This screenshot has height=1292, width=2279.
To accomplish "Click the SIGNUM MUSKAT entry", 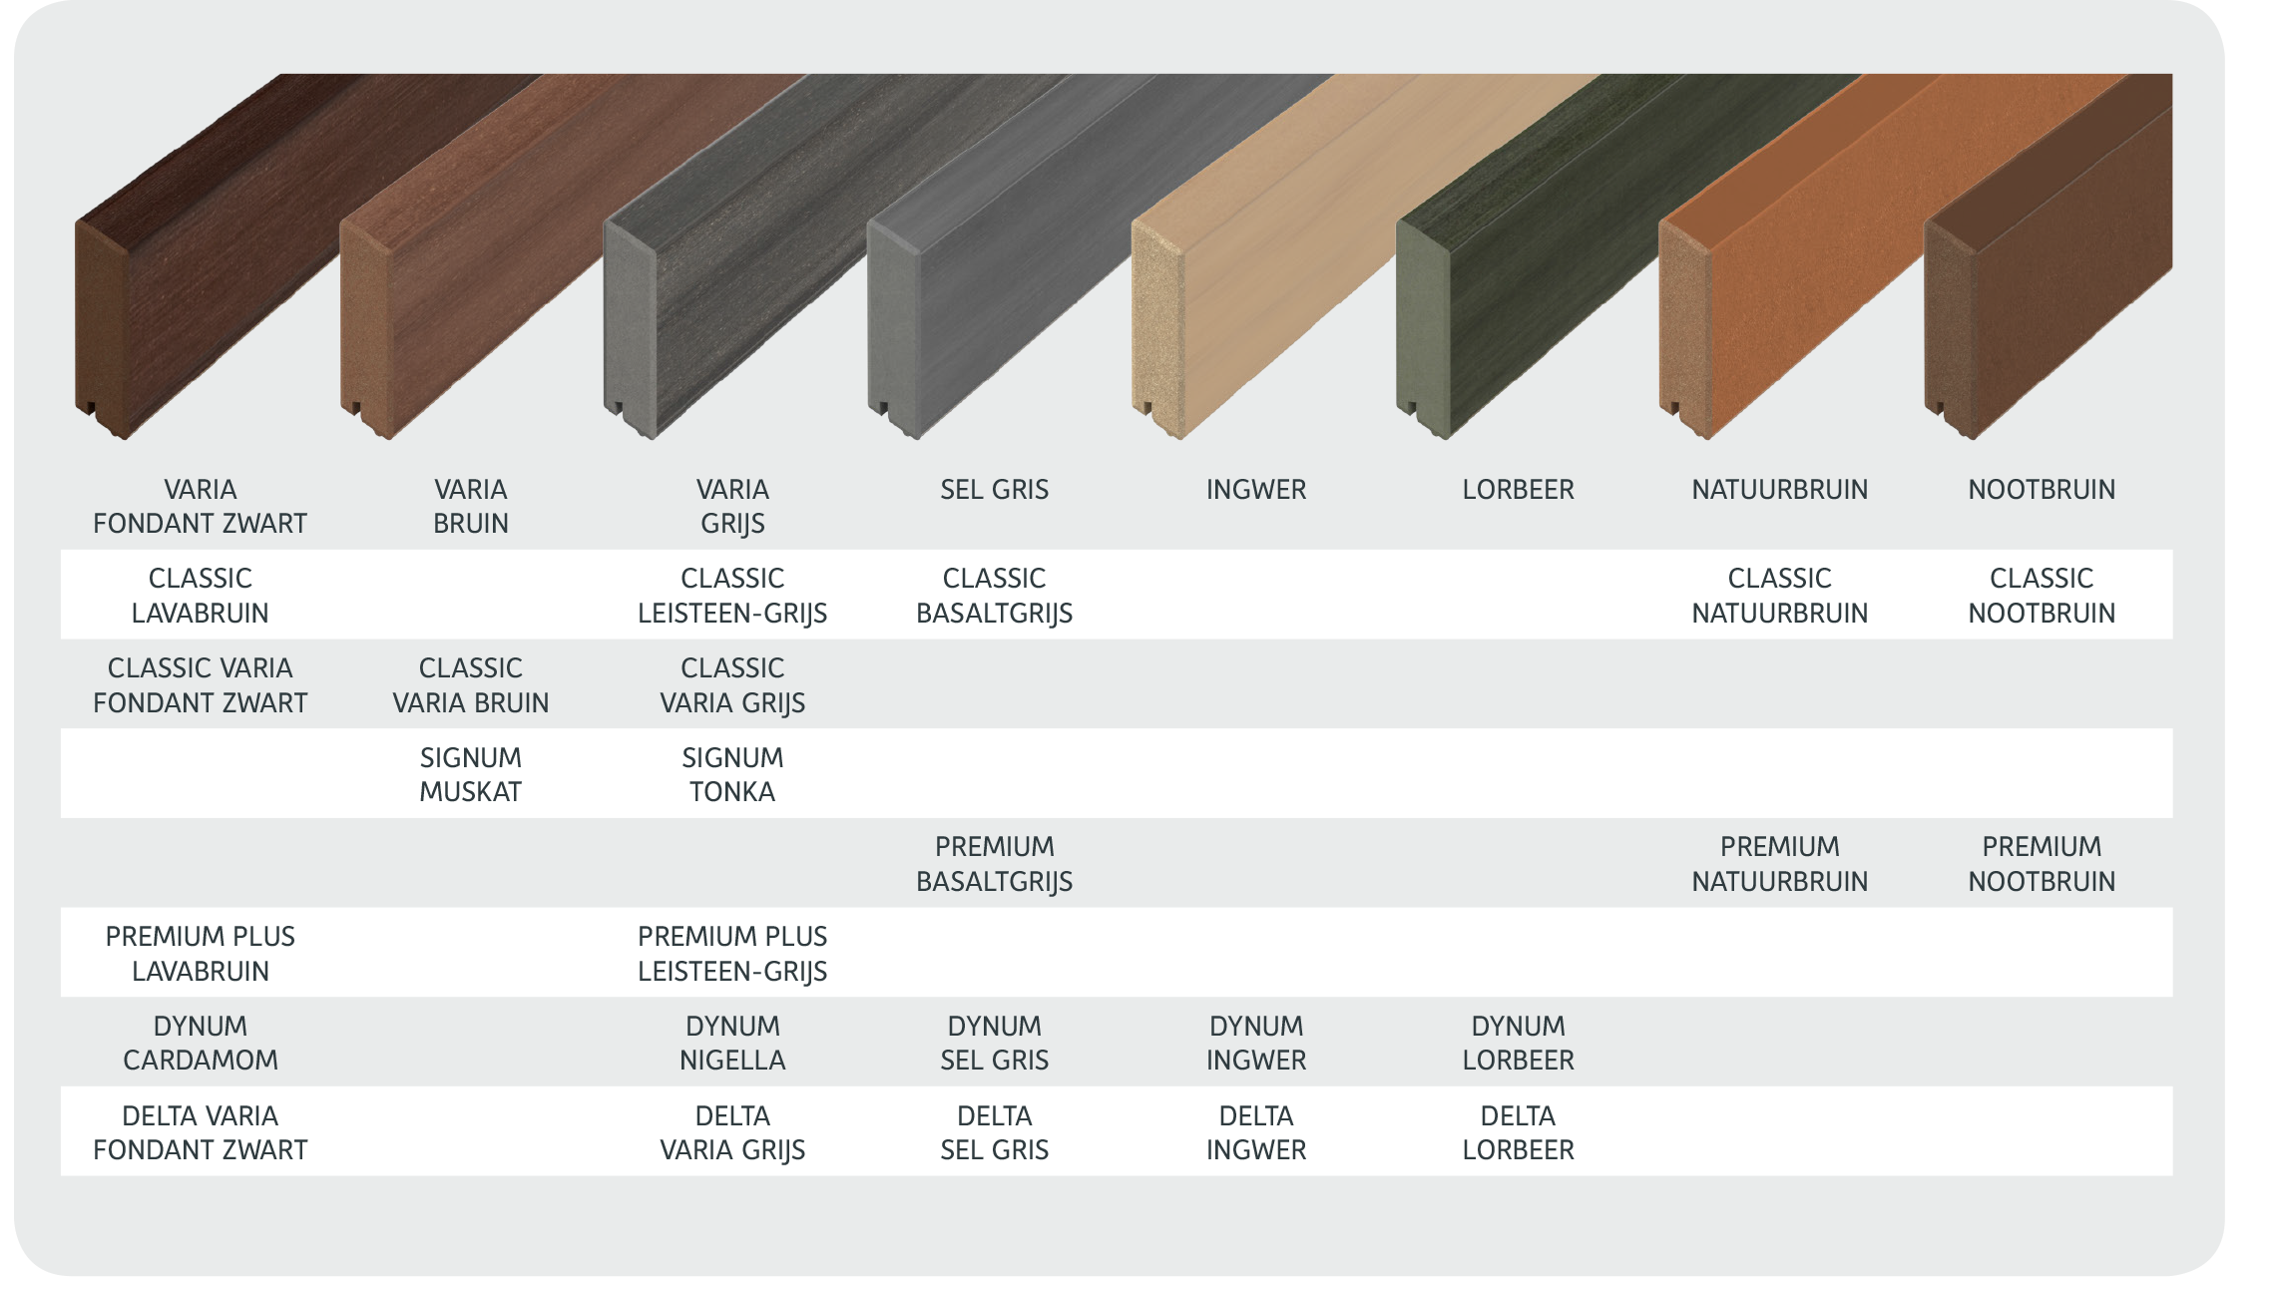I will pos(470,774).
